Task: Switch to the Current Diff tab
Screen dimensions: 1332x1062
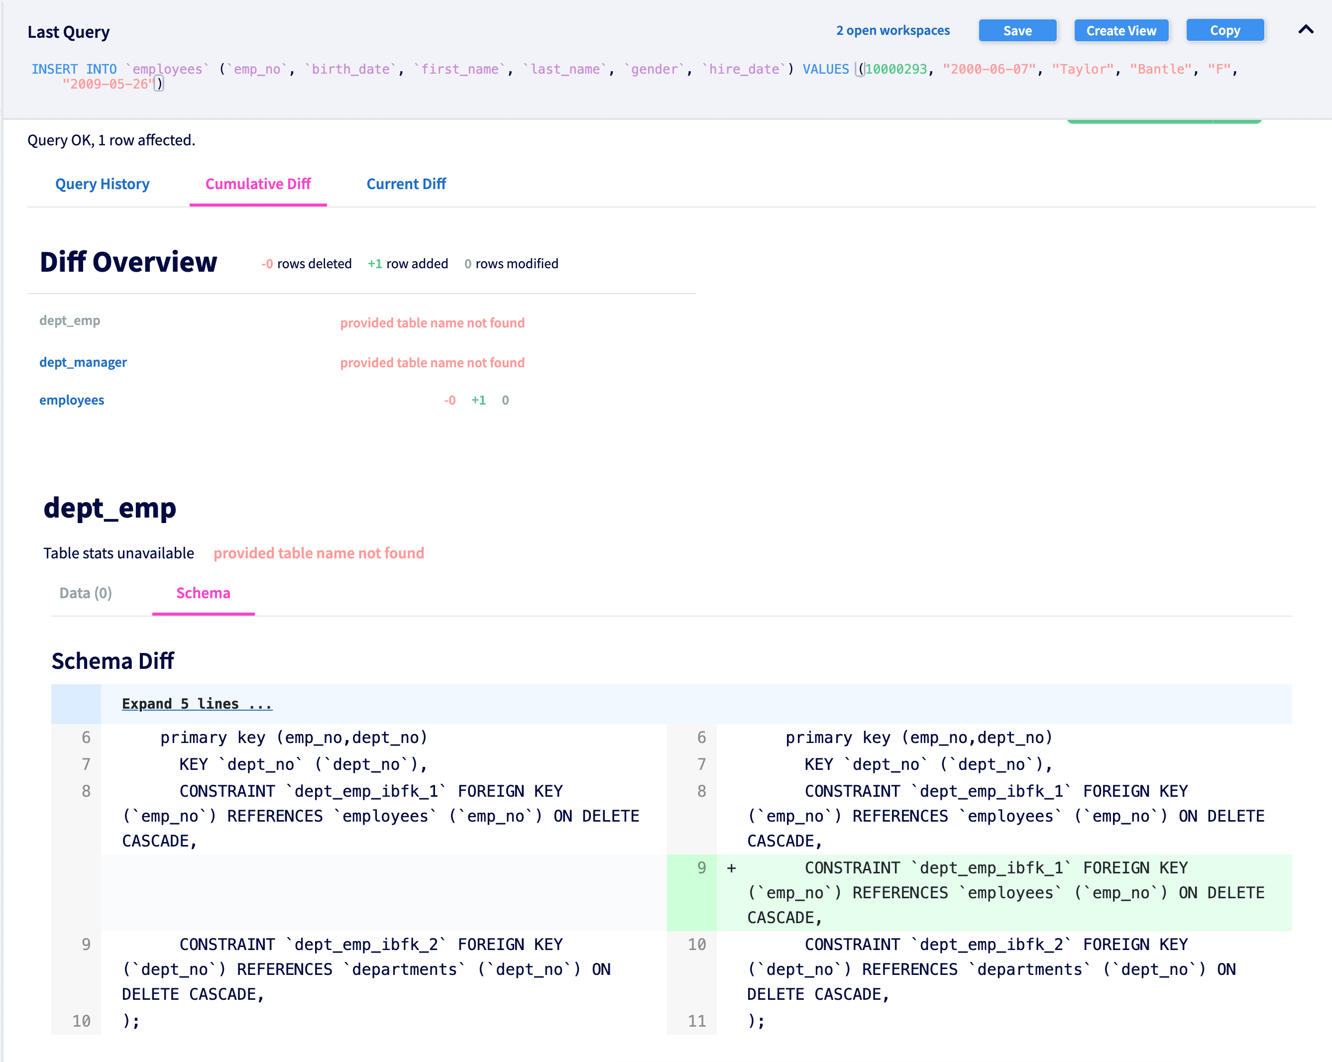Action: tap(406, 184)
